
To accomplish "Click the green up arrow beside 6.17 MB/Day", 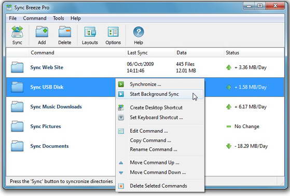I will tap(229, 107).
